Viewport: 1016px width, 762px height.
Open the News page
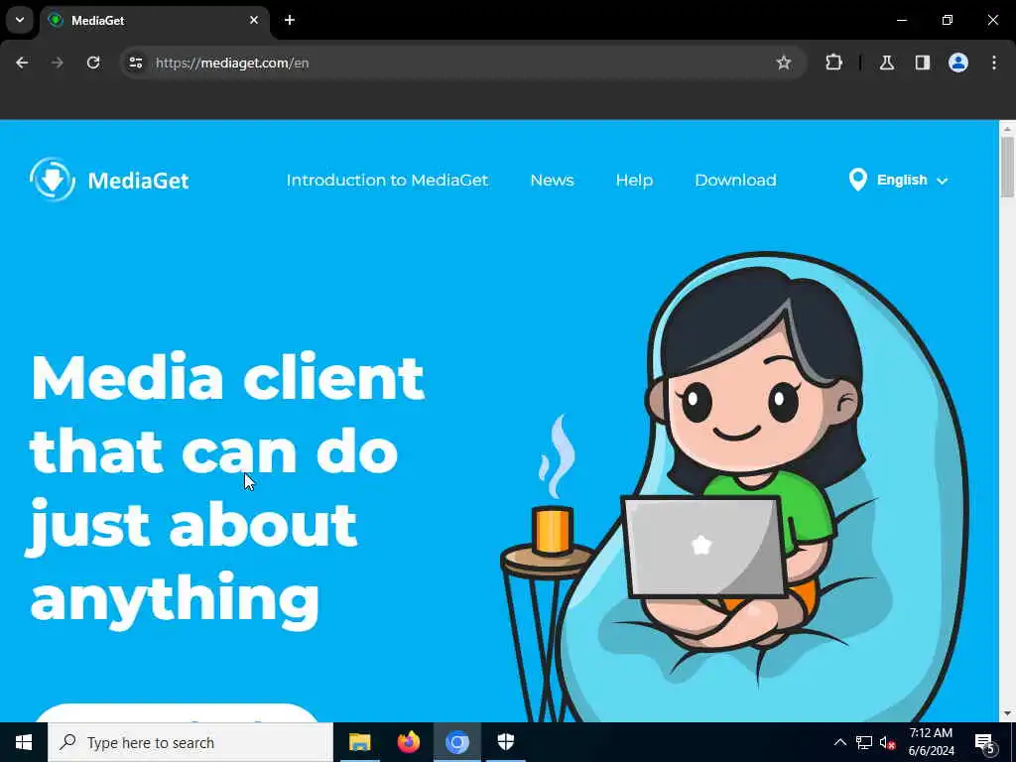pyautogui.click(x=552, y=181)
